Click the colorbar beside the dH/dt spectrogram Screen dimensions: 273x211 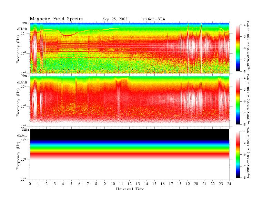click(238, 48)
